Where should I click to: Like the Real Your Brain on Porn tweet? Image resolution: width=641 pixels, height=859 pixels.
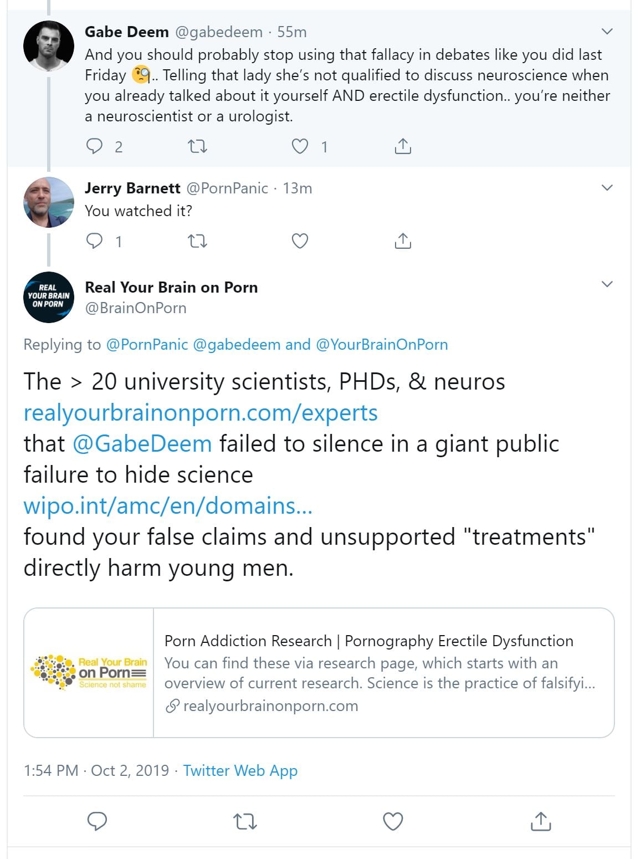click(393, 821)
